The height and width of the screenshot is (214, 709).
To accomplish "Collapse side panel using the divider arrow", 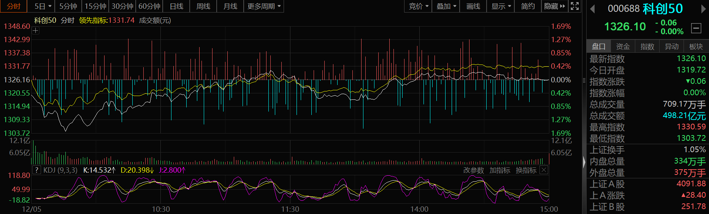I will tap(584, 162).
